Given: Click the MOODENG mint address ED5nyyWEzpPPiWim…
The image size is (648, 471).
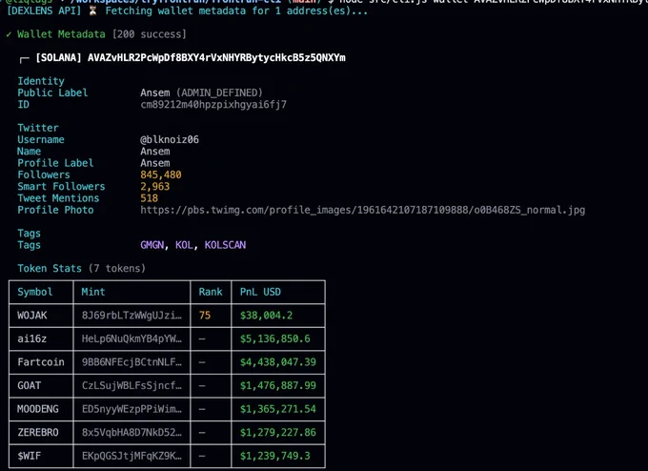Looking at the screenshot, I should point(132,409).
